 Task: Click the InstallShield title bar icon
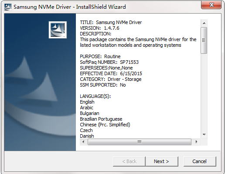[x=8, y=7]
